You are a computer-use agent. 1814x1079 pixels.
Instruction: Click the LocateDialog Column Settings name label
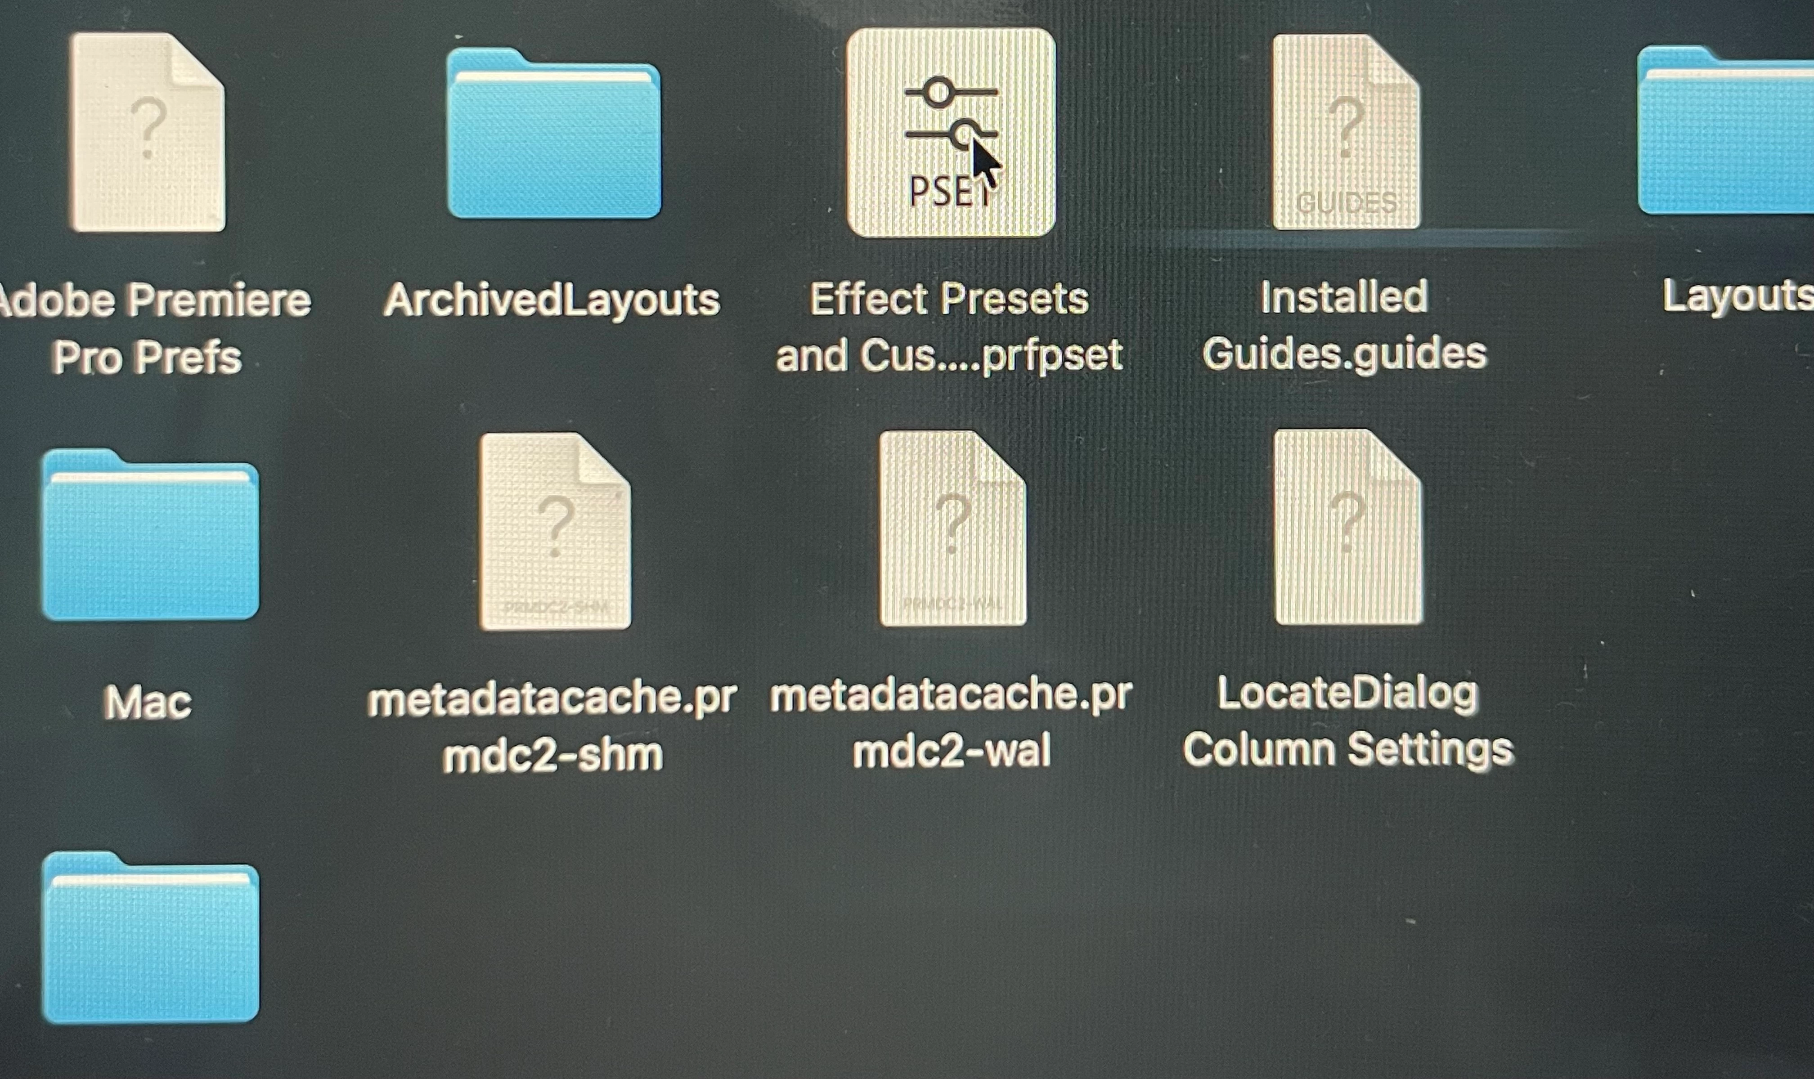[x=1348, y=721]
